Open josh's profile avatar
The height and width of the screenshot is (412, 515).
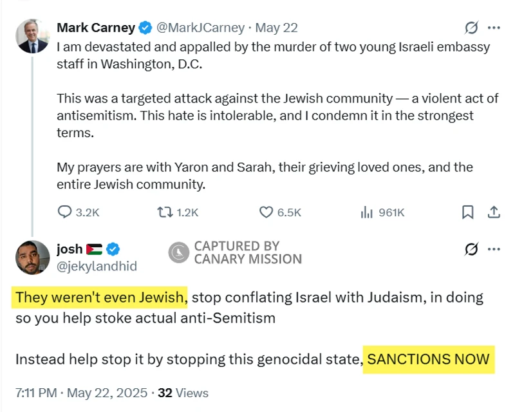point(33,257)
